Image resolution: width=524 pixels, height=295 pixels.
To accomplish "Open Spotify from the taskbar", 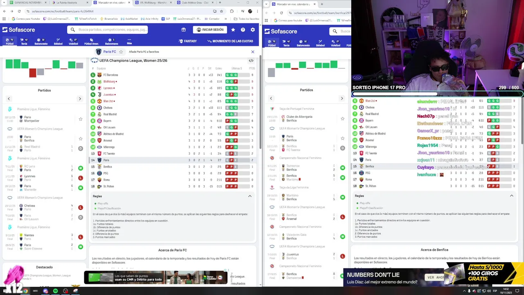I will tap(55, 291).
